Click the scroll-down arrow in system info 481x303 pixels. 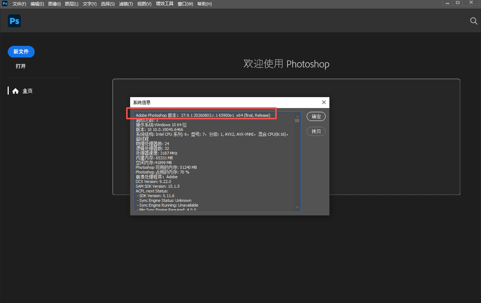pyautogui.click(x=297, y=207)
